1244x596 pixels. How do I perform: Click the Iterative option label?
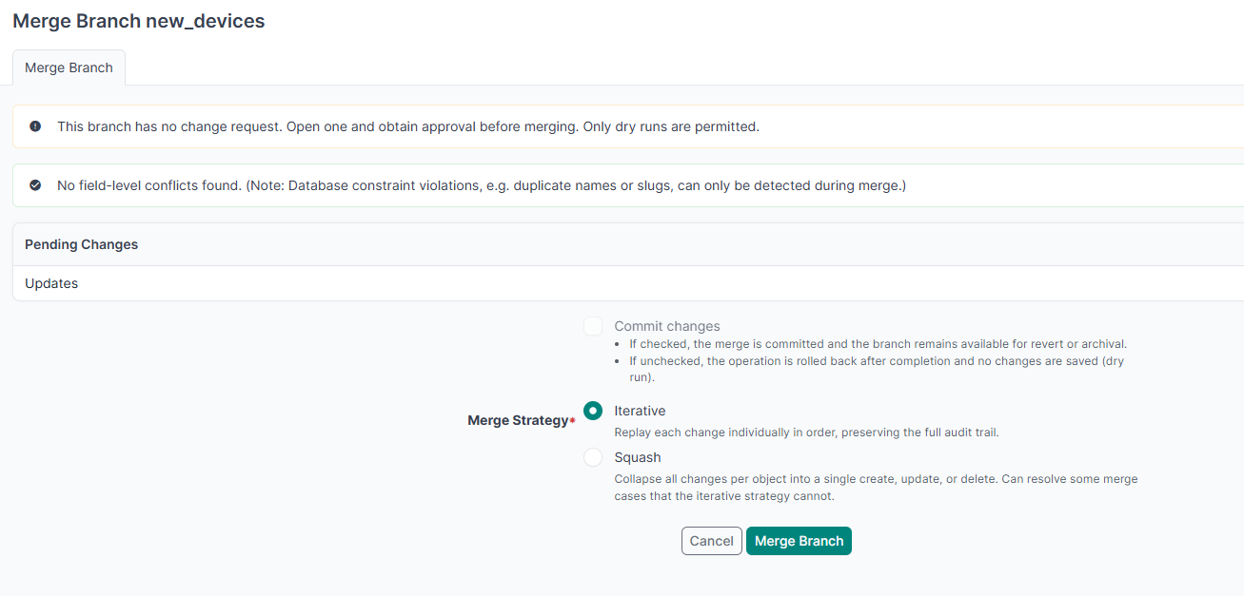point(640,411)
